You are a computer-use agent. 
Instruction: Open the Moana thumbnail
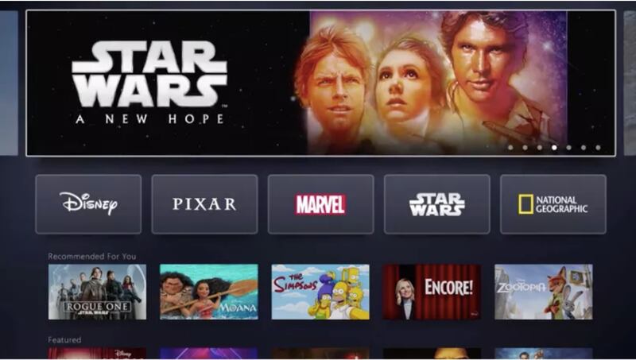tap(209, 292)
